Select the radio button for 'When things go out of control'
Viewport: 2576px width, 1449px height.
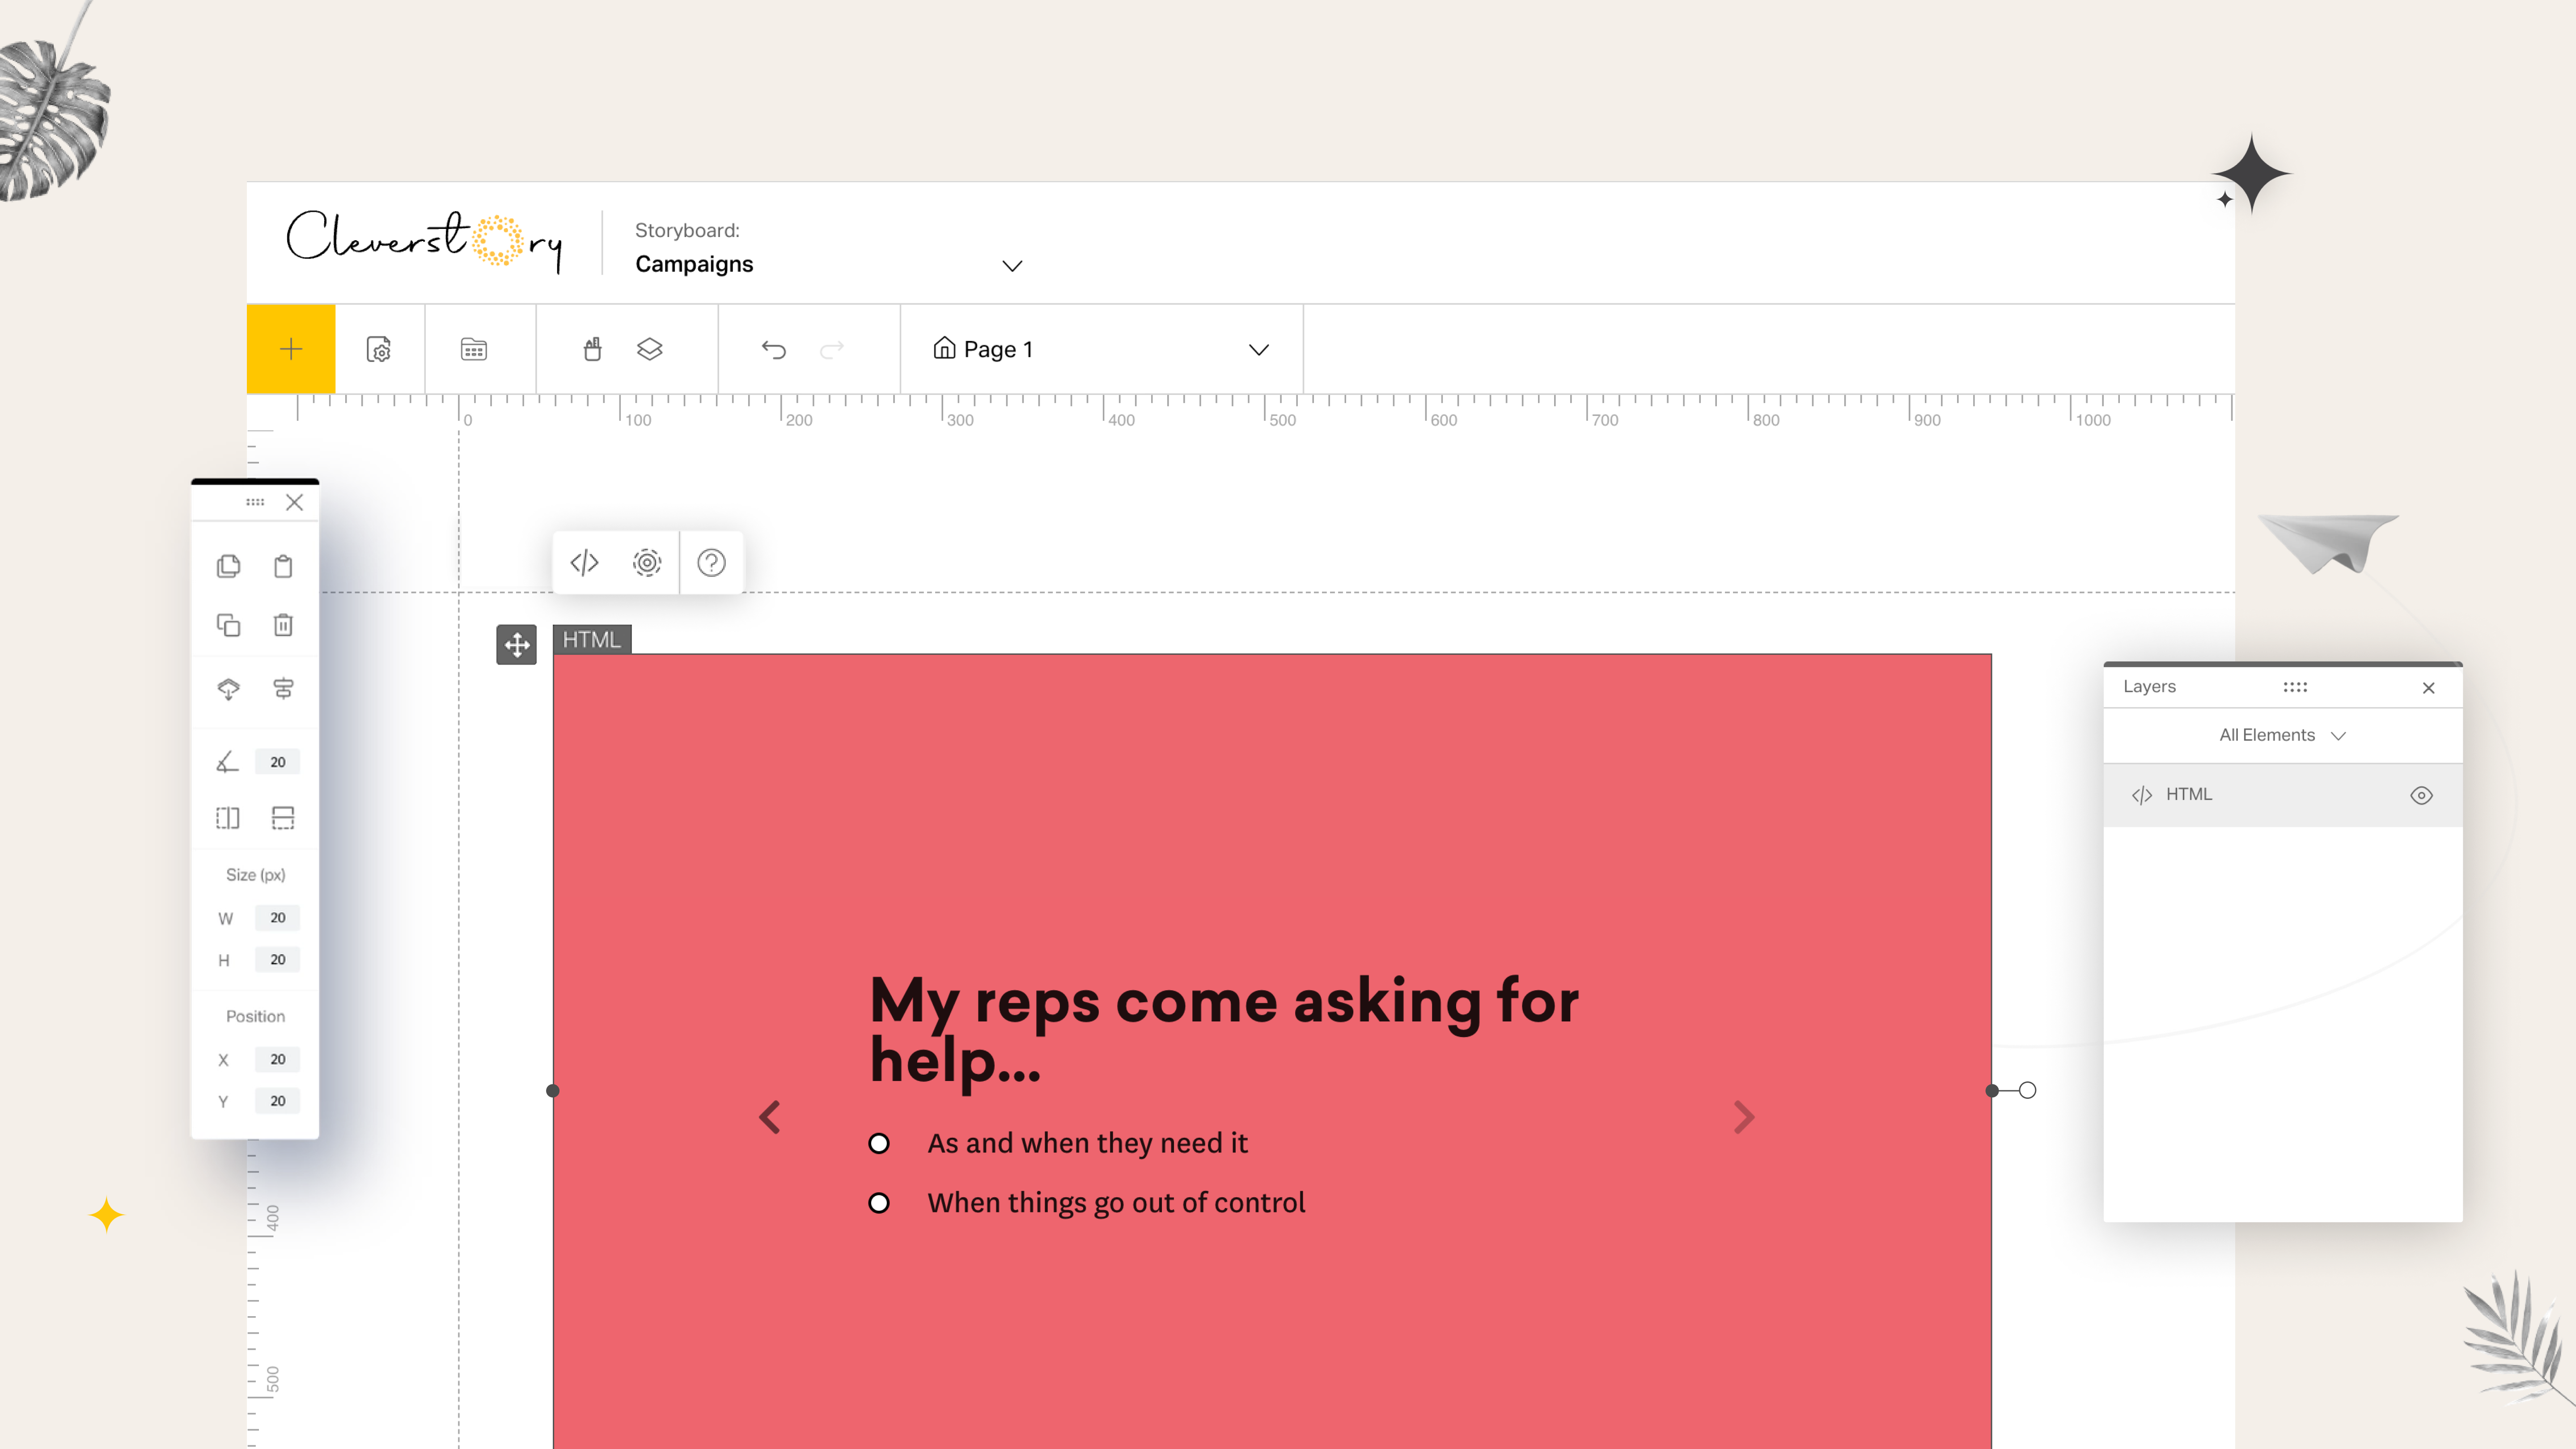[x=879, y=1202]
